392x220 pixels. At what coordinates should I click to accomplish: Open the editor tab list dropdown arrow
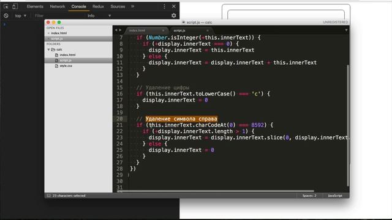tap(346, 30)
